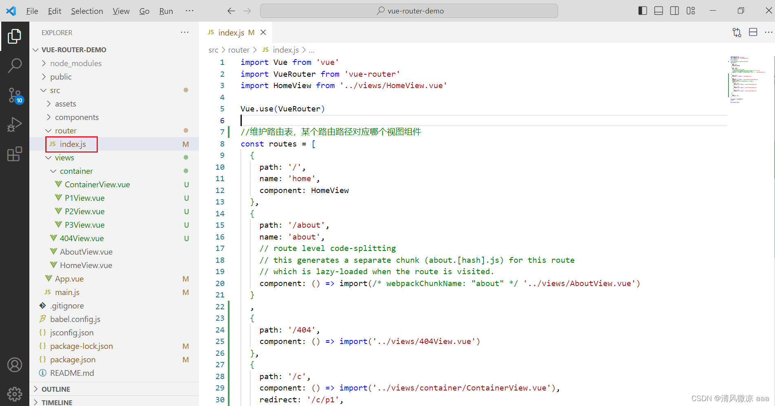Open the File menu

[32, 11]
